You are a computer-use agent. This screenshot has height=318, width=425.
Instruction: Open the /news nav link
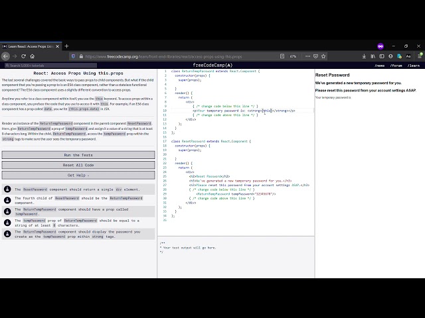coord(379,66)
